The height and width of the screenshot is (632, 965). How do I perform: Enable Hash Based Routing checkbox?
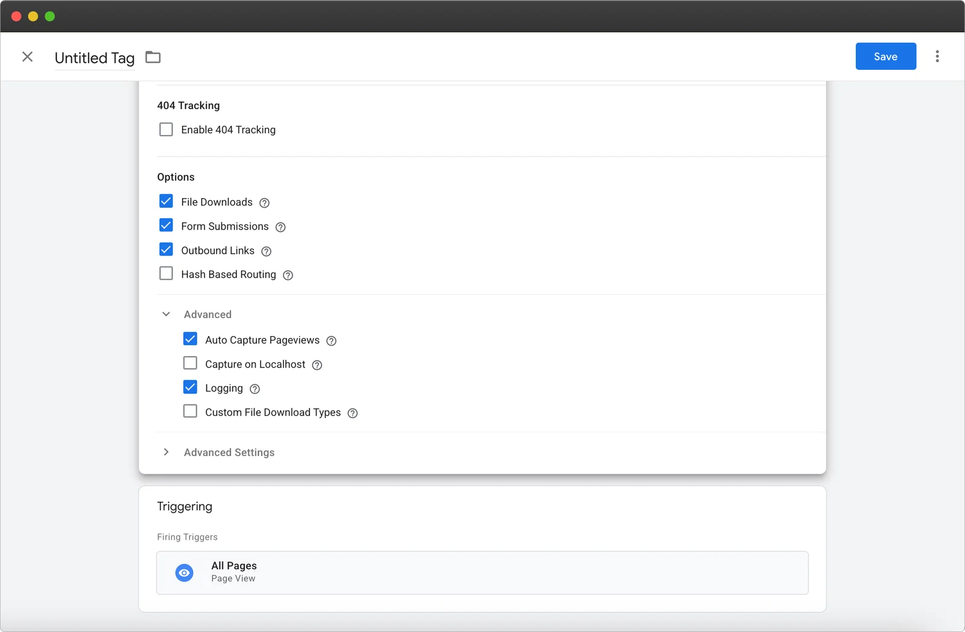[166, 274]
